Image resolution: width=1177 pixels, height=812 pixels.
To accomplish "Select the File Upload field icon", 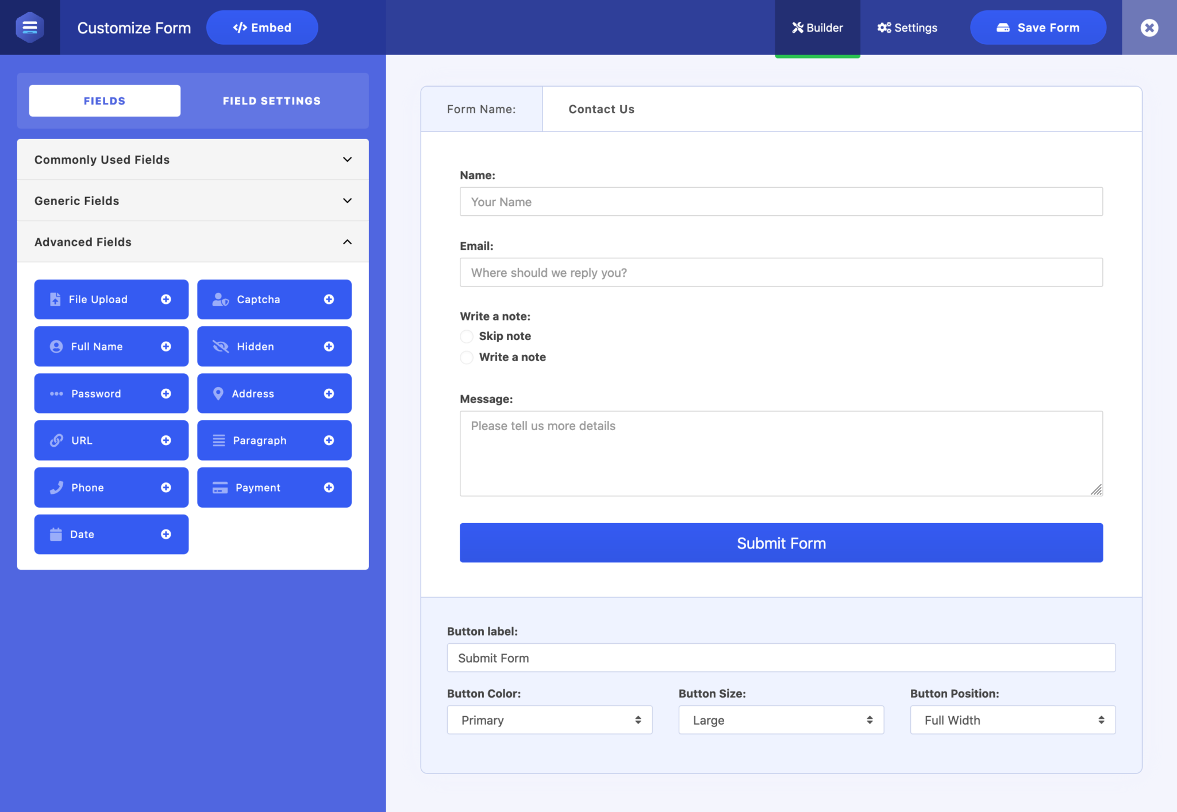I will (55, 299).
